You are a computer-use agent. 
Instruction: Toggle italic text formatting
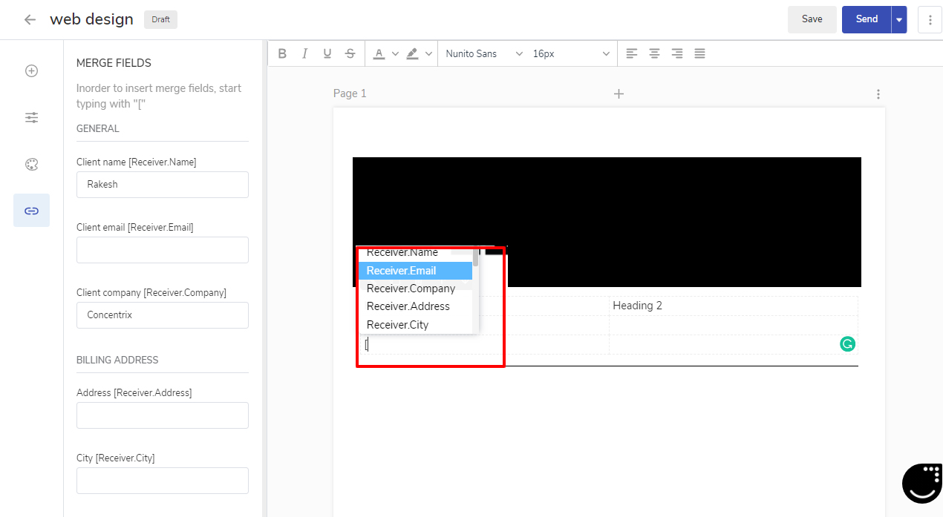point(304,53)
